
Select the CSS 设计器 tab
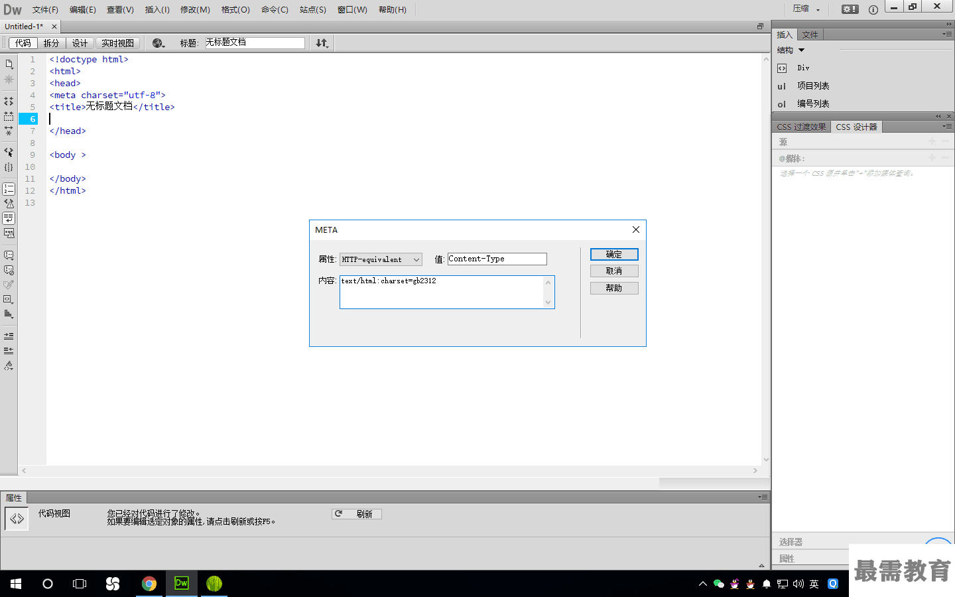[856, 127]
